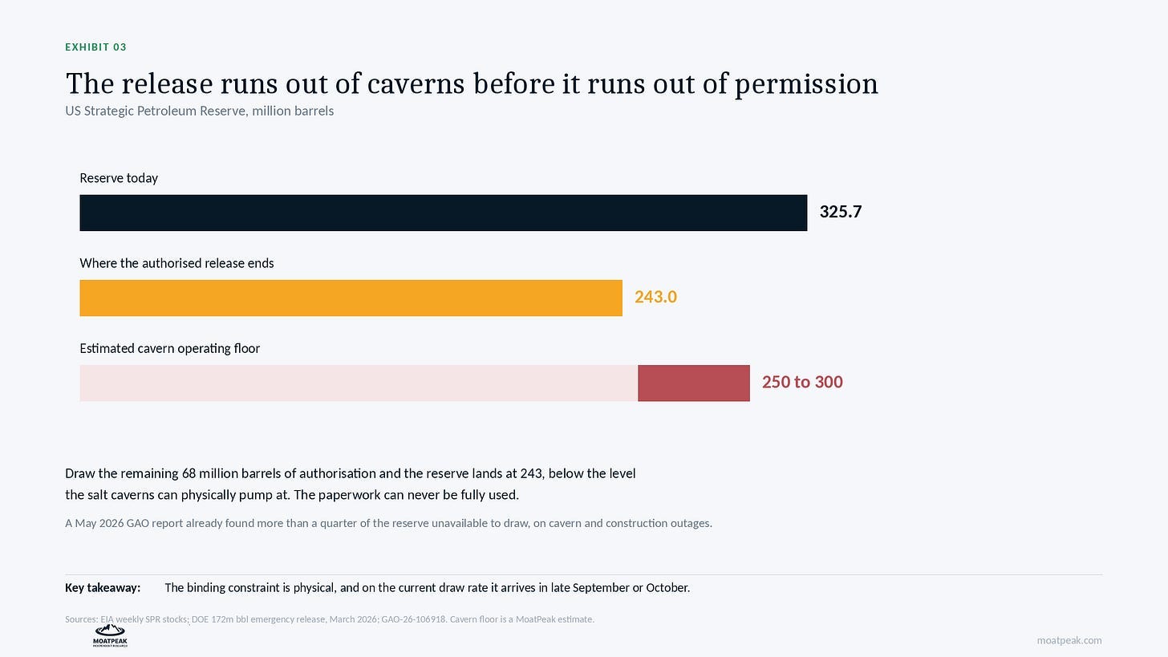
Task: Click the Sources footnote line
Action: [x=330, y=619]
